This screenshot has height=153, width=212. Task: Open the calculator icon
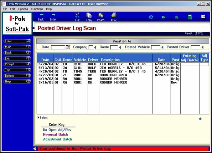[x=190, y=17]
